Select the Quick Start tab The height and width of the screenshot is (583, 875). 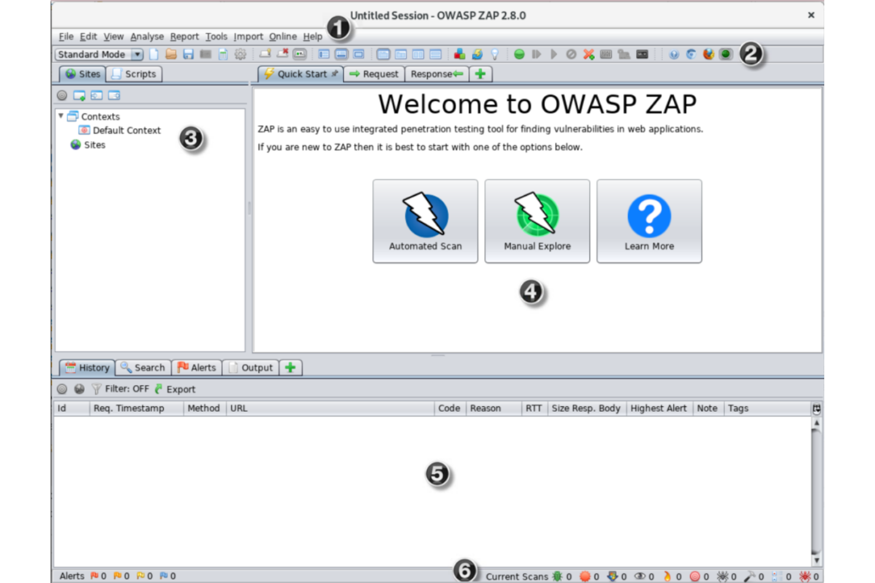(x=300, y=74)
